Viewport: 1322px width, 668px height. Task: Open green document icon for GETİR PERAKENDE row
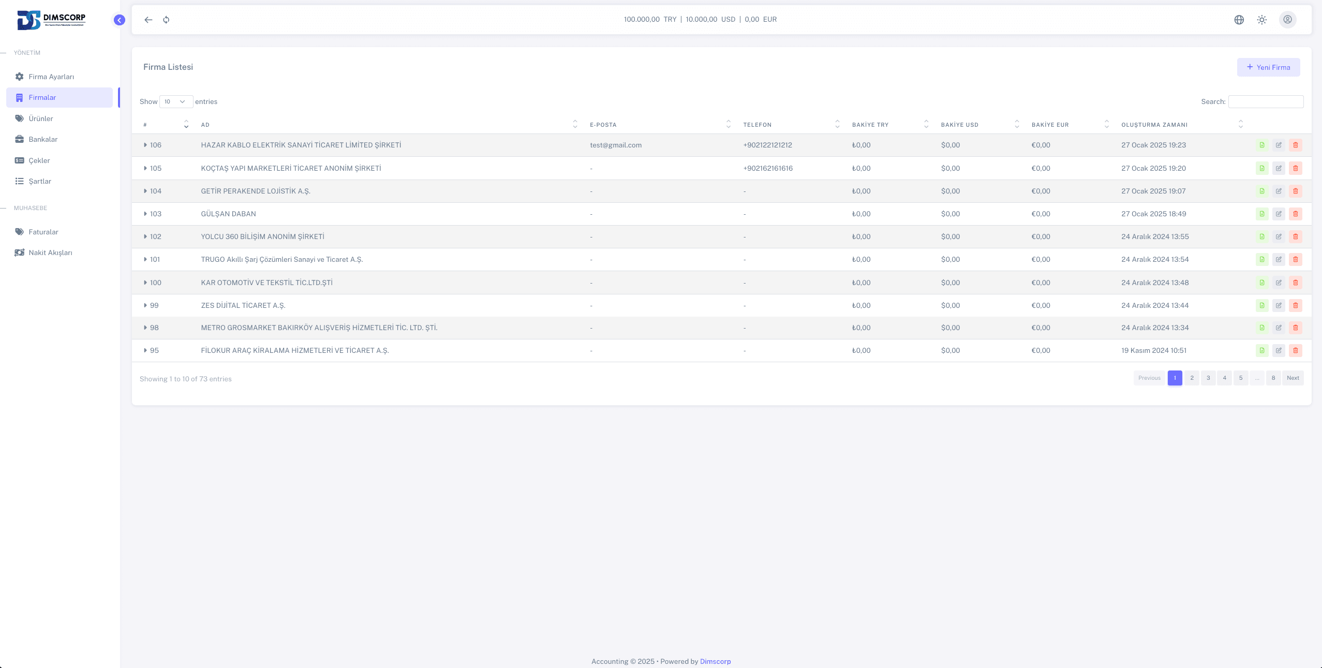click(1262, 191)
